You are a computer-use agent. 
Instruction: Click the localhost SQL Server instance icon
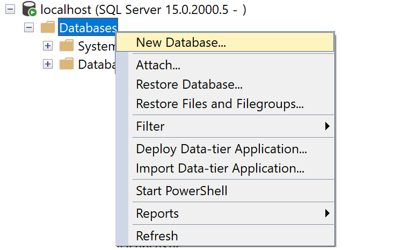(x=29, y=10)
